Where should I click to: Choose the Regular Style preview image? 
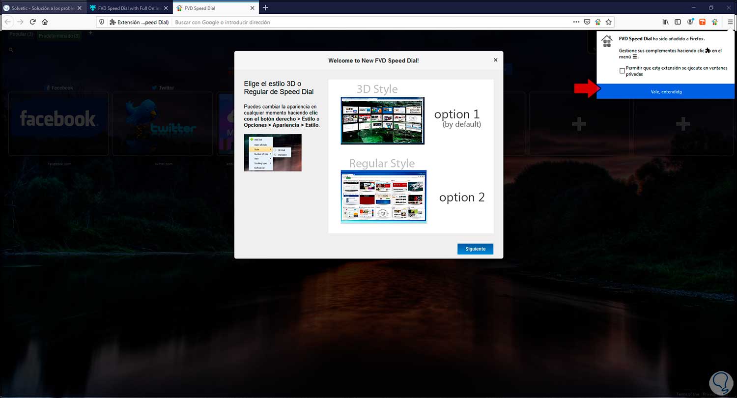click(383, 197)
